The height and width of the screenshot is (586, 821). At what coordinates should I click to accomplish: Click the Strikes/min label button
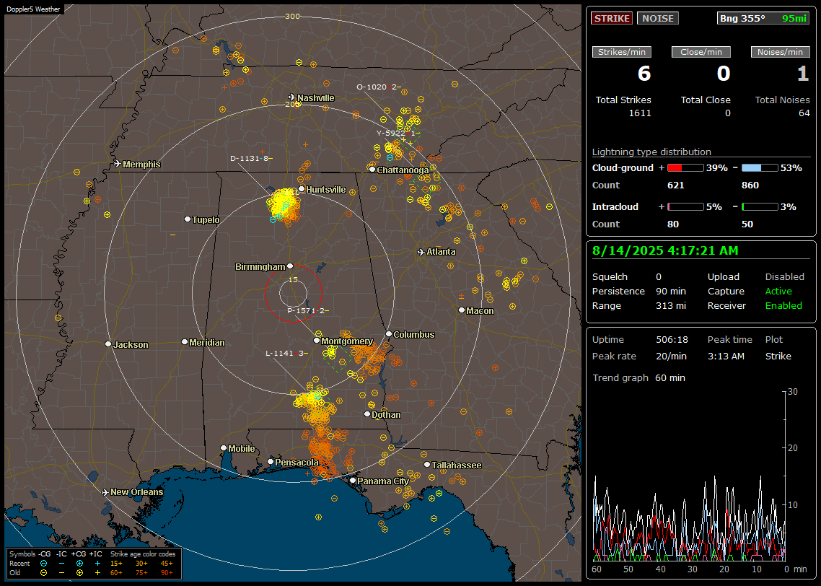click(x=622, y=52)
